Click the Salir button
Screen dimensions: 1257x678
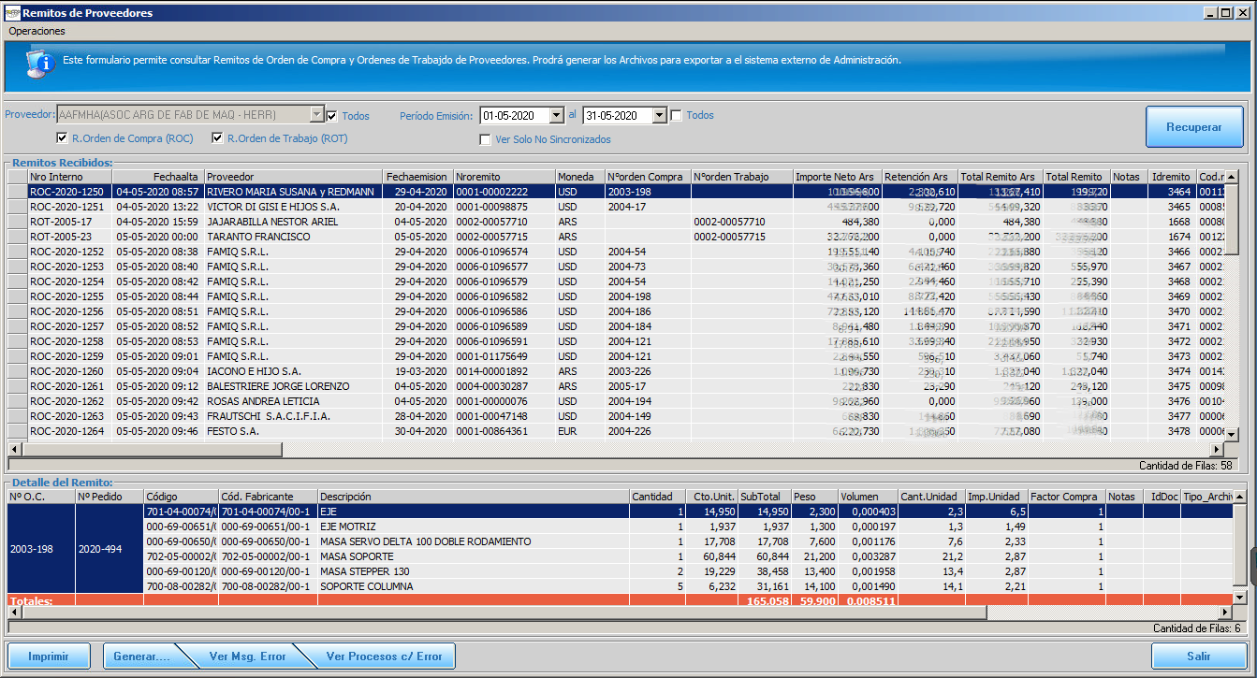(x=1198, y=656)
